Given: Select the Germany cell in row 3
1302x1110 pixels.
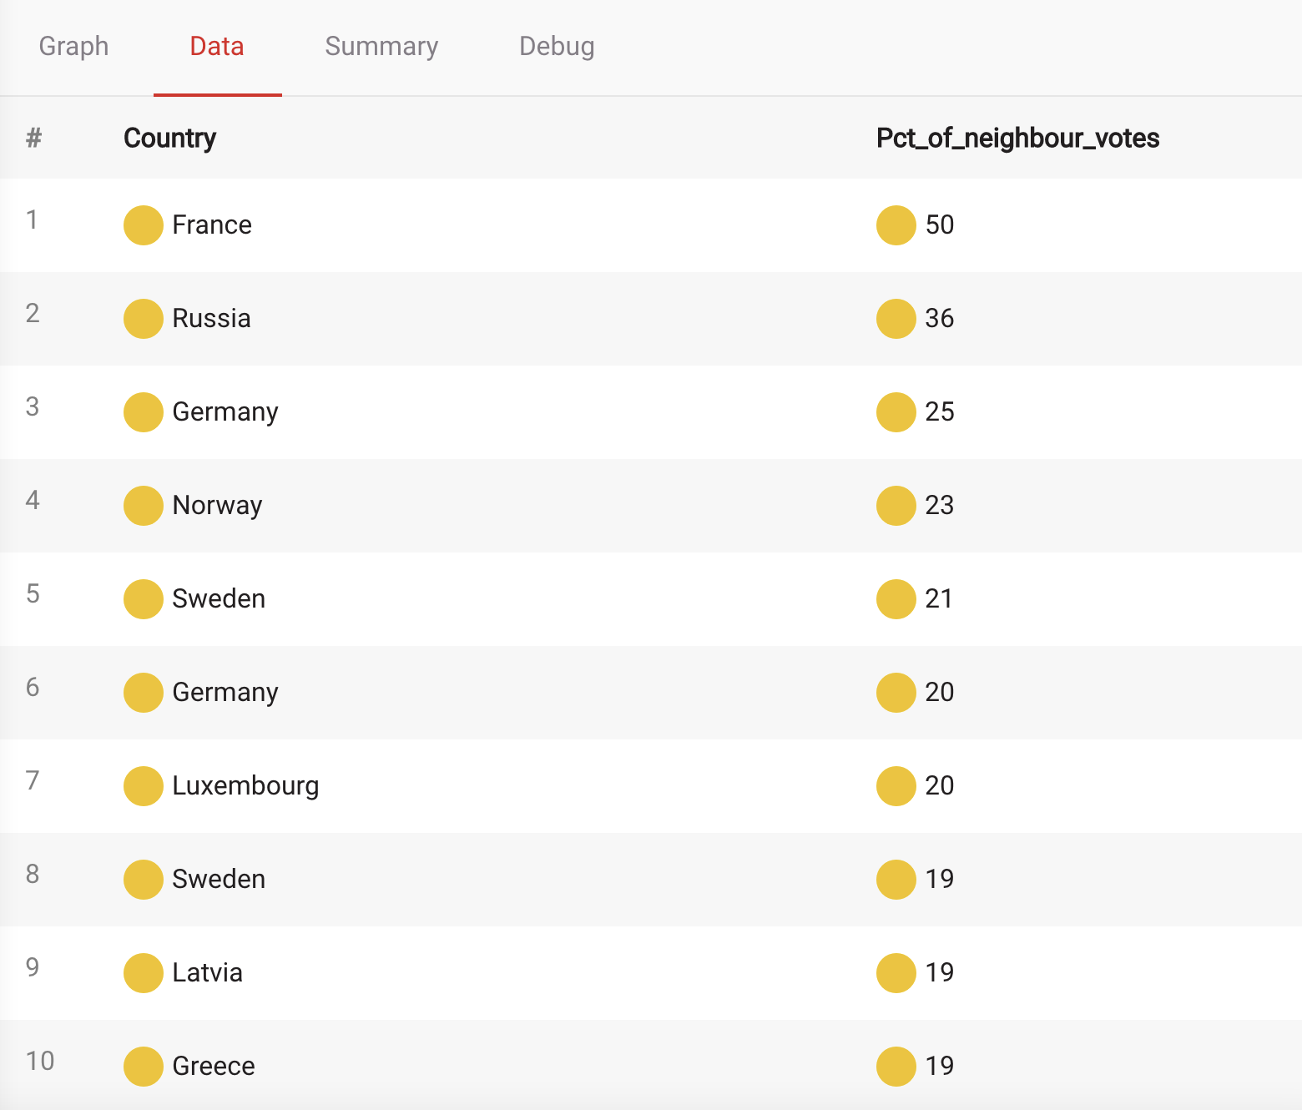Looking at the screenshot, I should pyautogui.click(x=225, y=412).
